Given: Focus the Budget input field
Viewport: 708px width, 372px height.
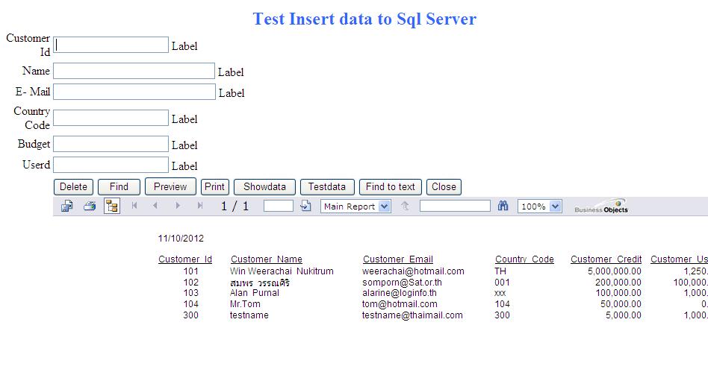Looking at the screenshot, I should (111, 144).
